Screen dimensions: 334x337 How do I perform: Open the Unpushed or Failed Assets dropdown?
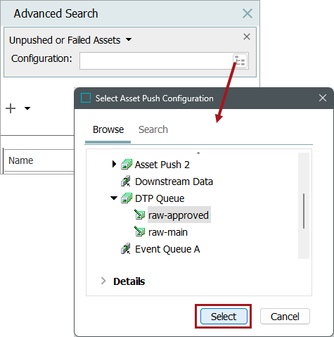point(129,39)
